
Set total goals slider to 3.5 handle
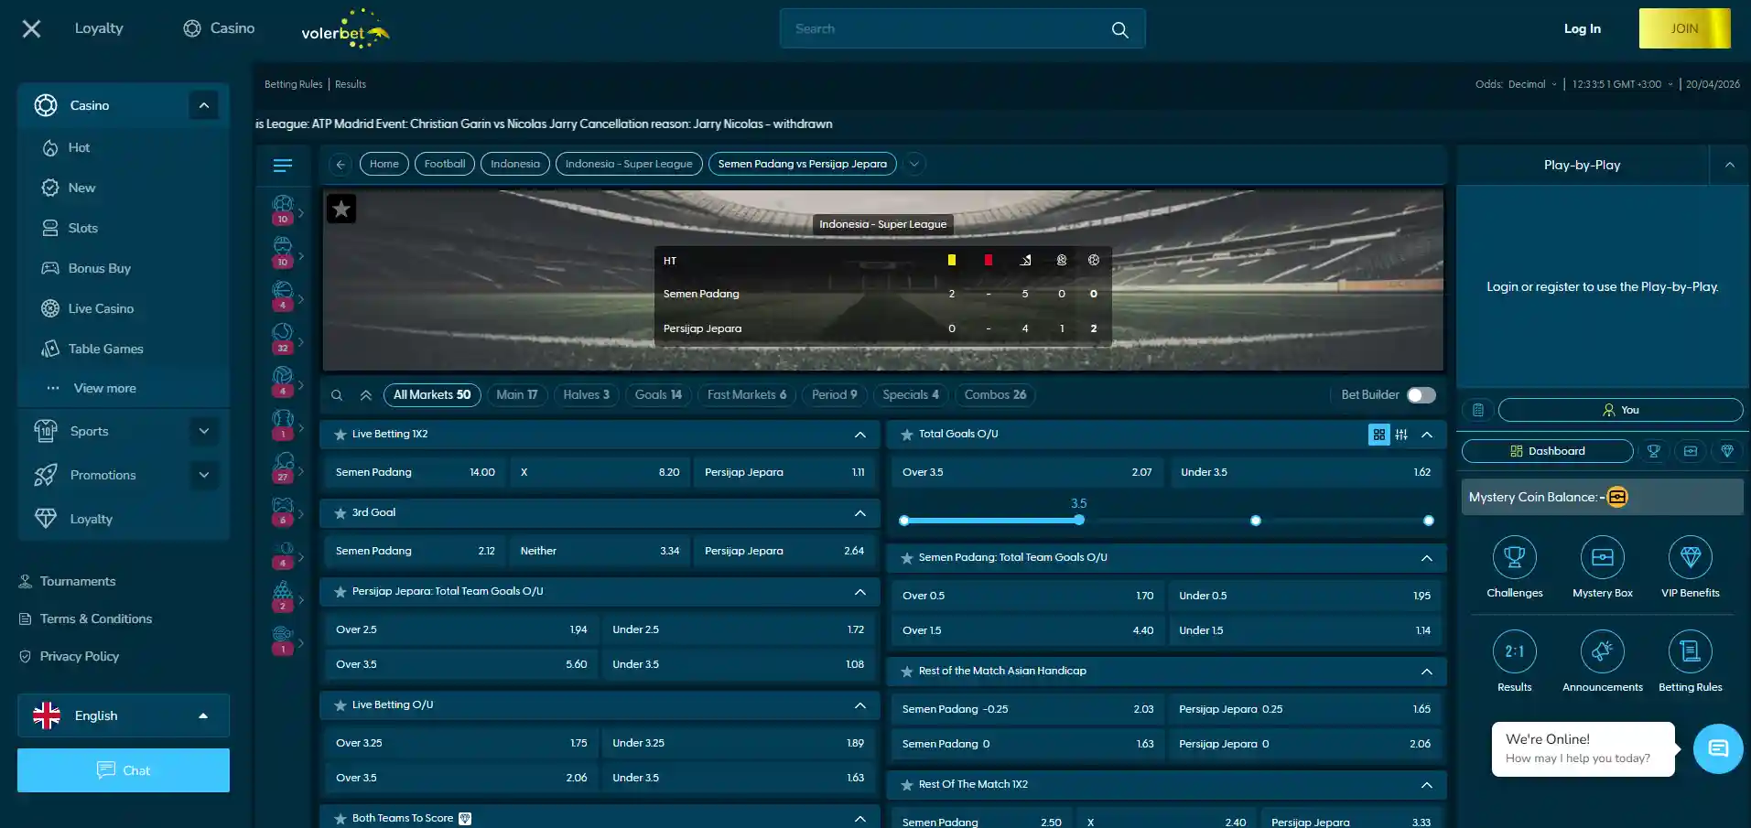1079,521
